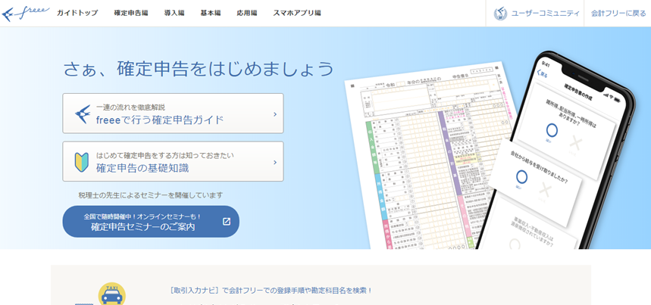
Task: Click the 取引入力ナビ description text
Action: (271, 291)
